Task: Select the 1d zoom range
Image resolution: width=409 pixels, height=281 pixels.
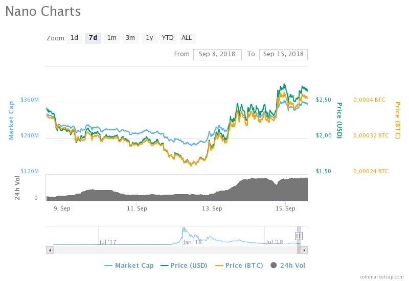Action: tap(74, 38)
